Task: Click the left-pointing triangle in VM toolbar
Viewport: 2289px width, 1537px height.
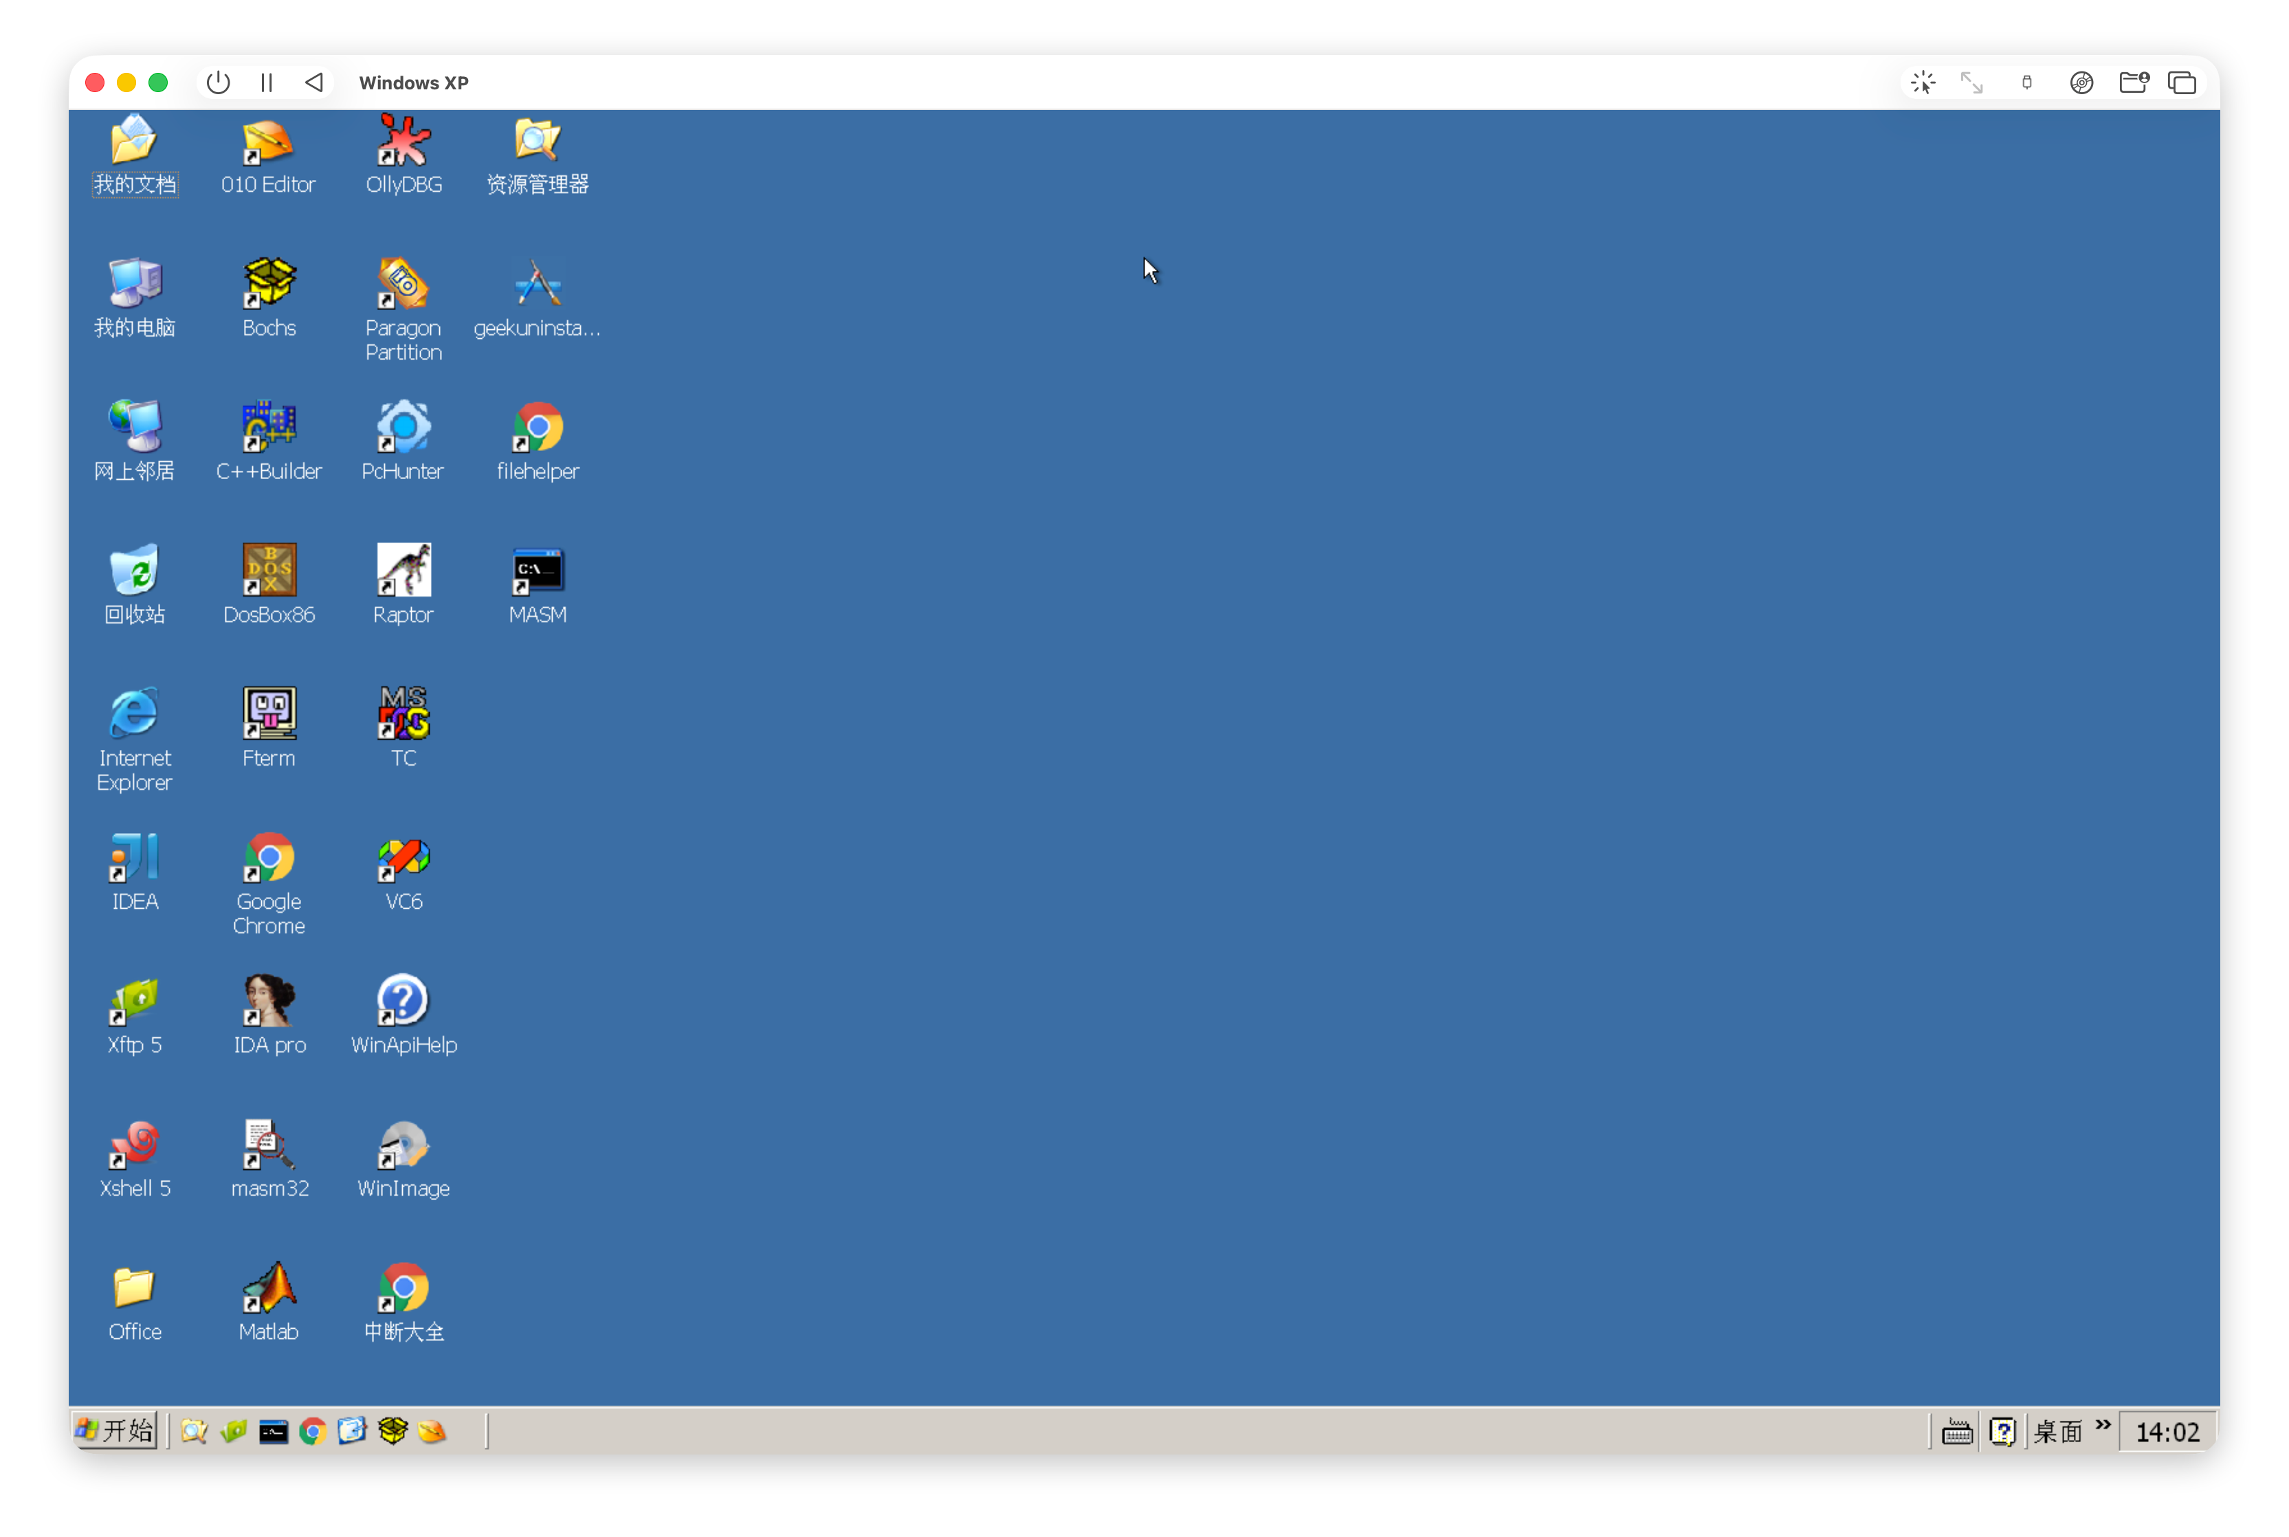Action: coord(313,82)
